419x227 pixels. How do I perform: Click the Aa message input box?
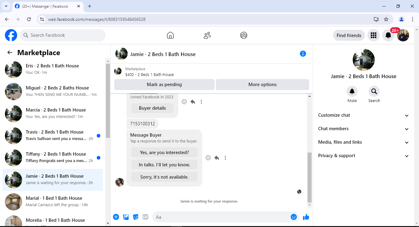click(221, 217)
